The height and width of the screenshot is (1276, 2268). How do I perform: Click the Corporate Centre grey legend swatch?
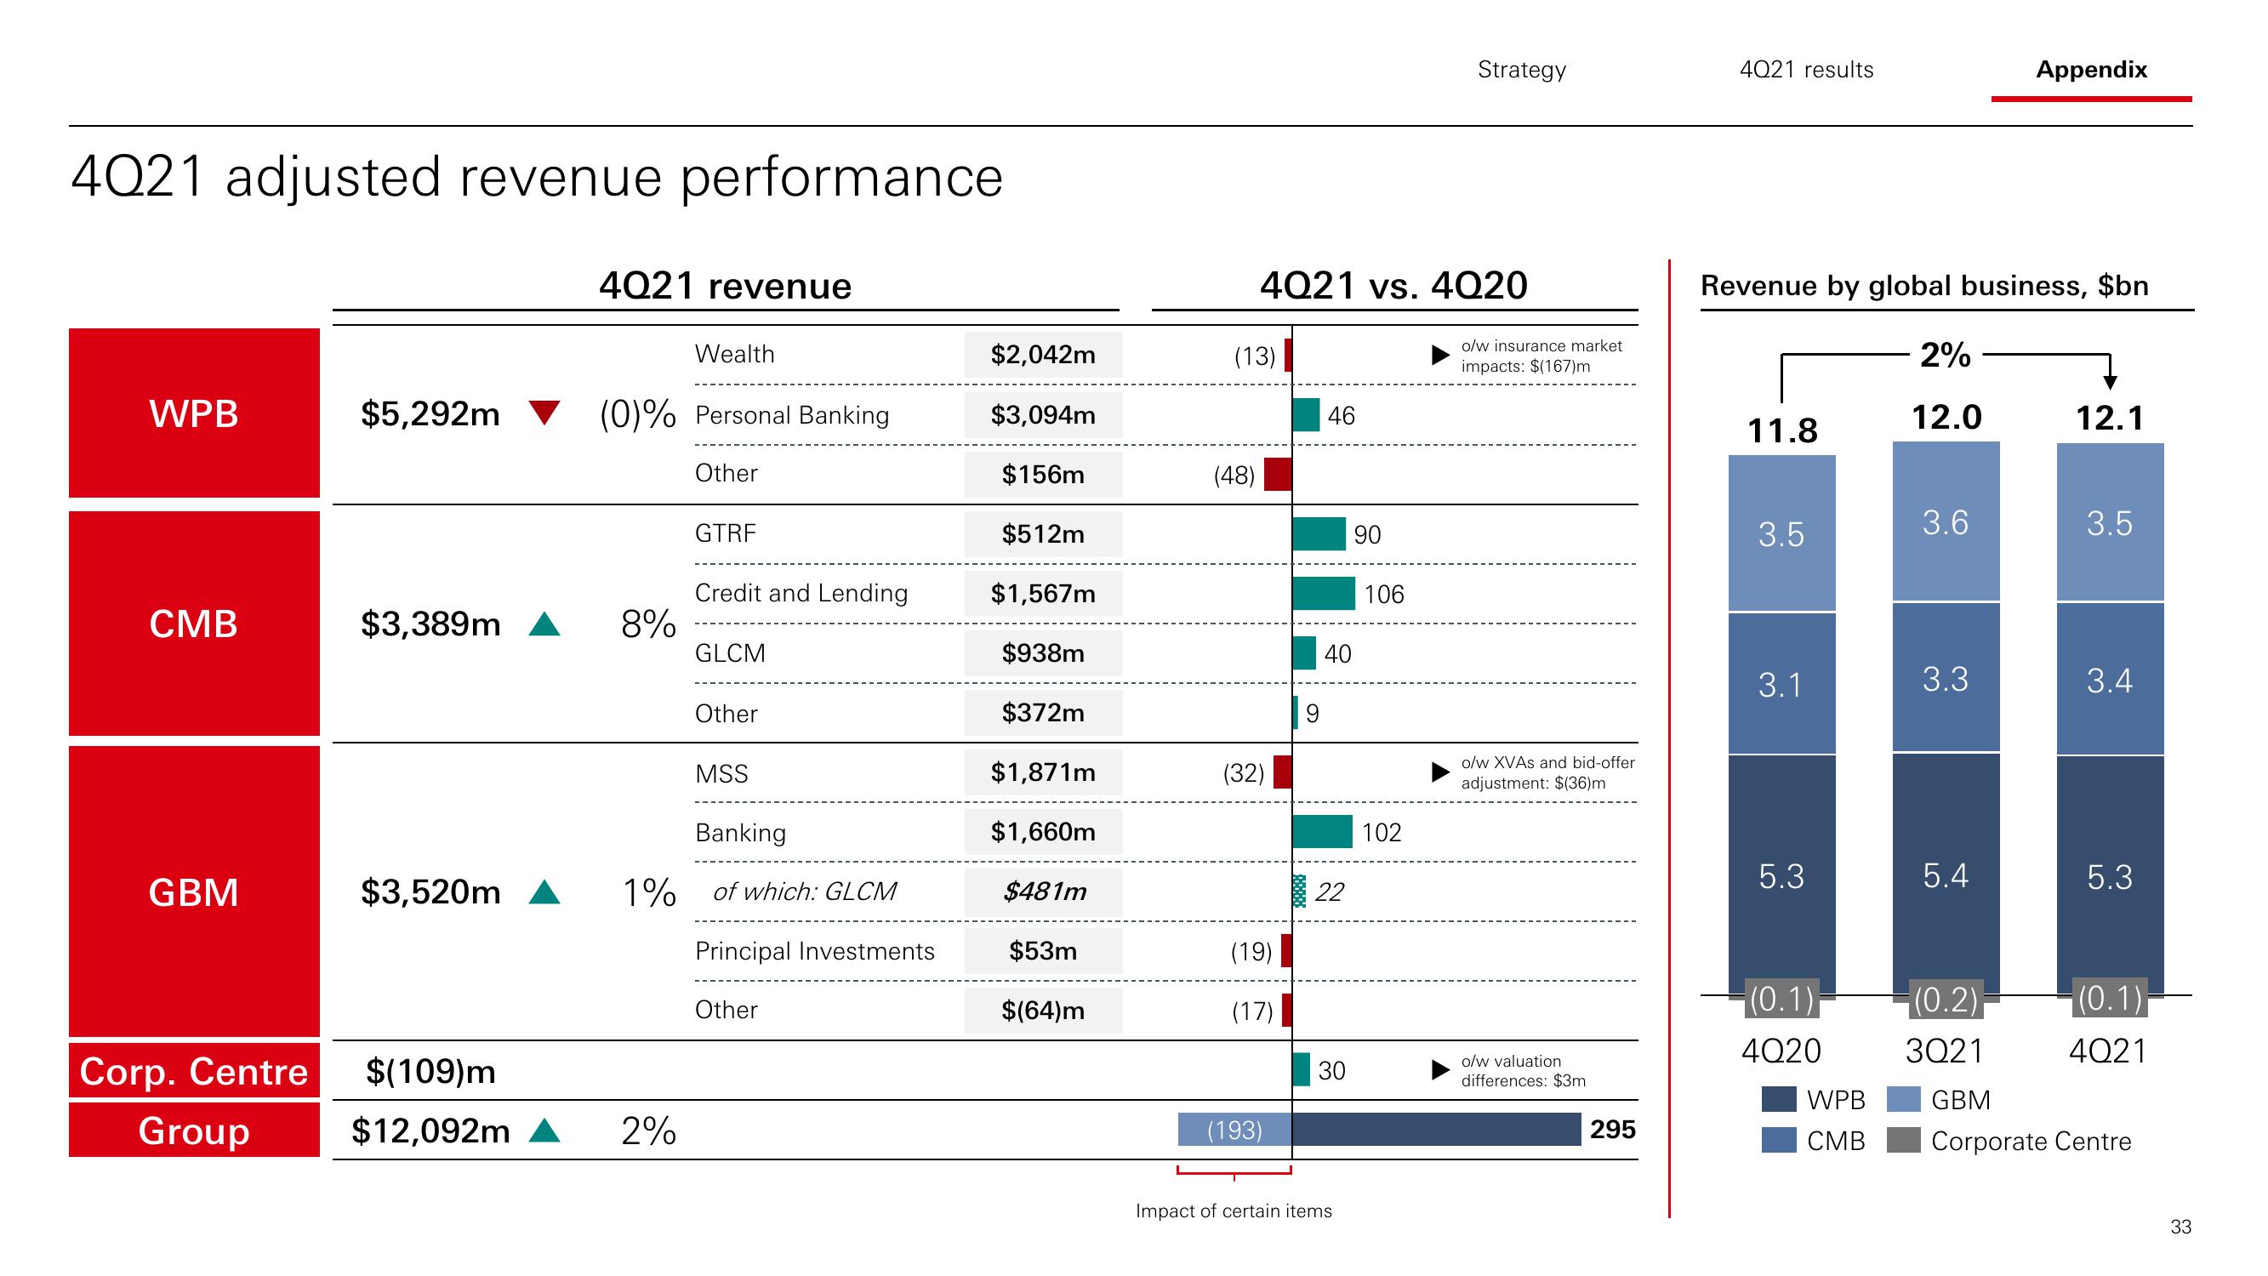1904,1141
